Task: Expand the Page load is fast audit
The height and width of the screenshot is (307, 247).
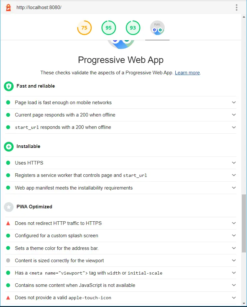Action: [234, 103]
